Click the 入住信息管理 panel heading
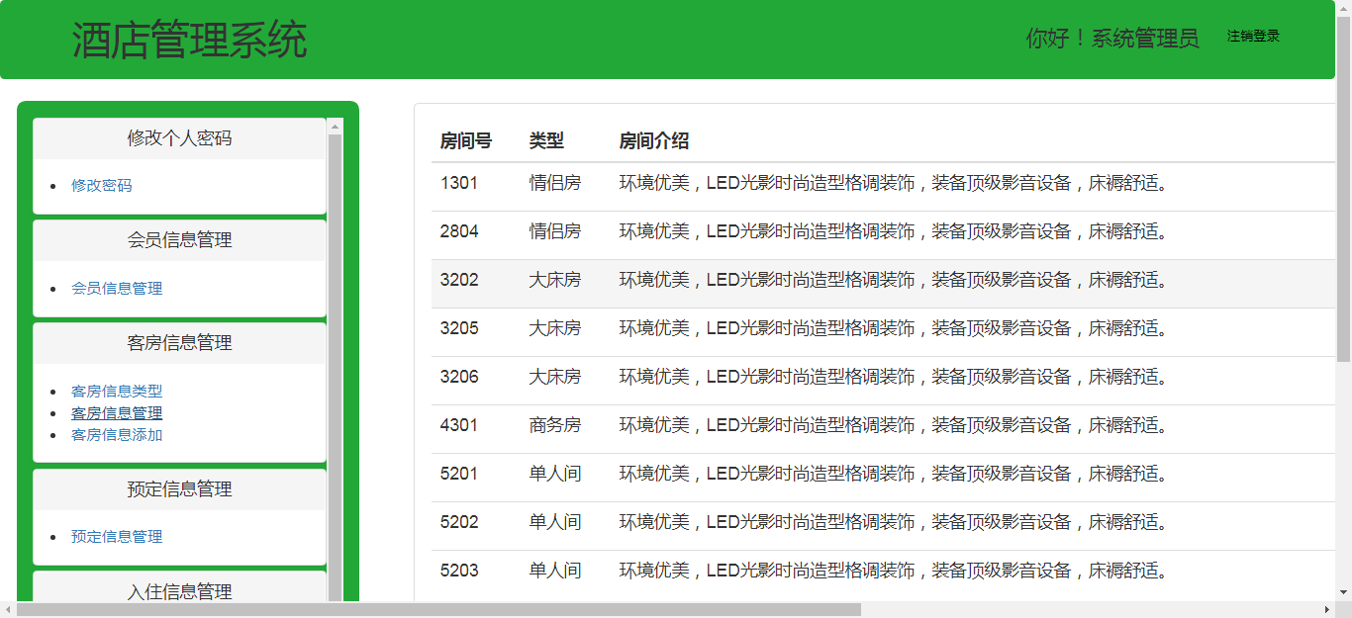The width and height of the screenshot is (1352, 618). 179,591
